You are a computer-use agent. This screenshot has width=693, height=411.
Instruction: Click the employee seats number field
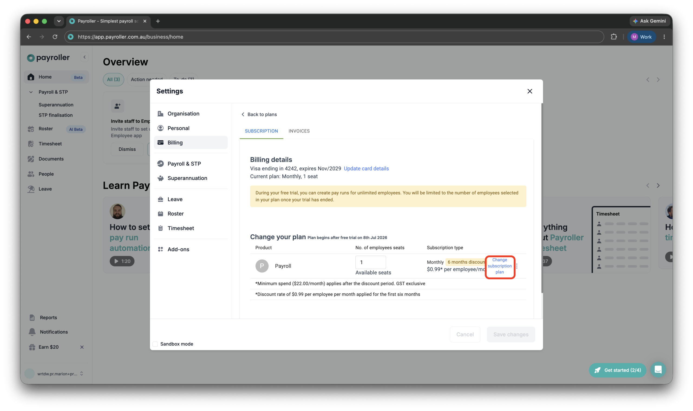tap(370, 262)
